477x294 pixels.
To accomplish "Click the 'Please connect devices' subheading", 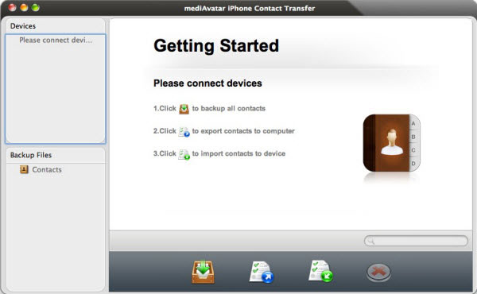I will tap(207, 83).
